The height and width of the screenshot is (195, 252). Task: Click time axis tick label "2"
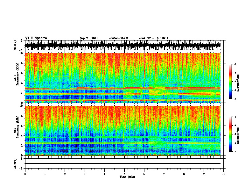(65, 174)
